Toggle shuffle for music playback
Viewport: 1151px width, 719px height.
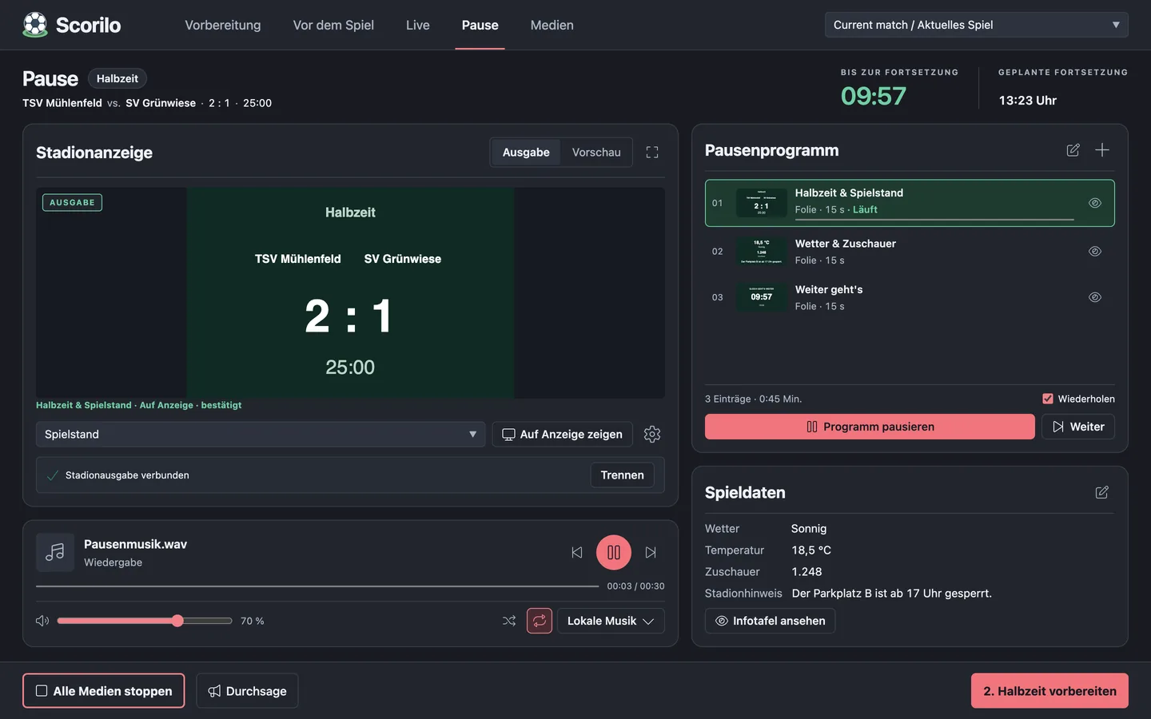pos(509,621)
